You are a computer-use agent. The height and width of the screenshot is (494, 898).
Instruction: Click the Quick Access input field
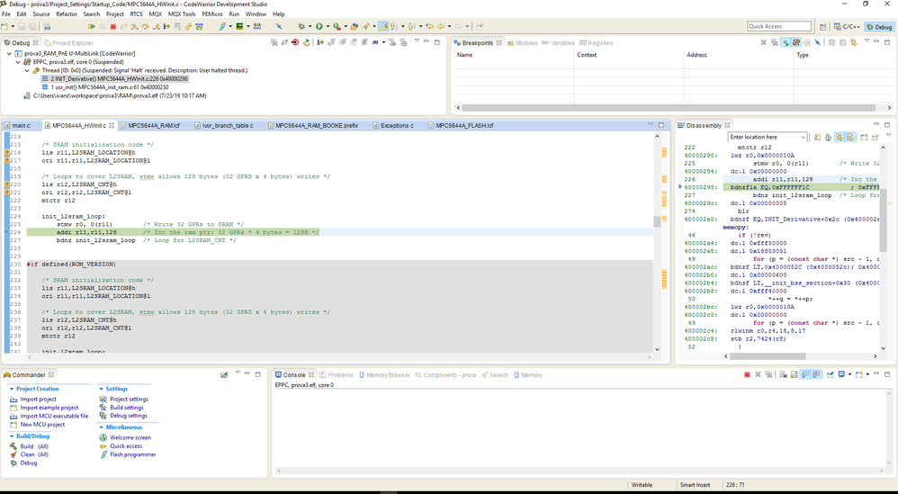(x=779, y=26)
